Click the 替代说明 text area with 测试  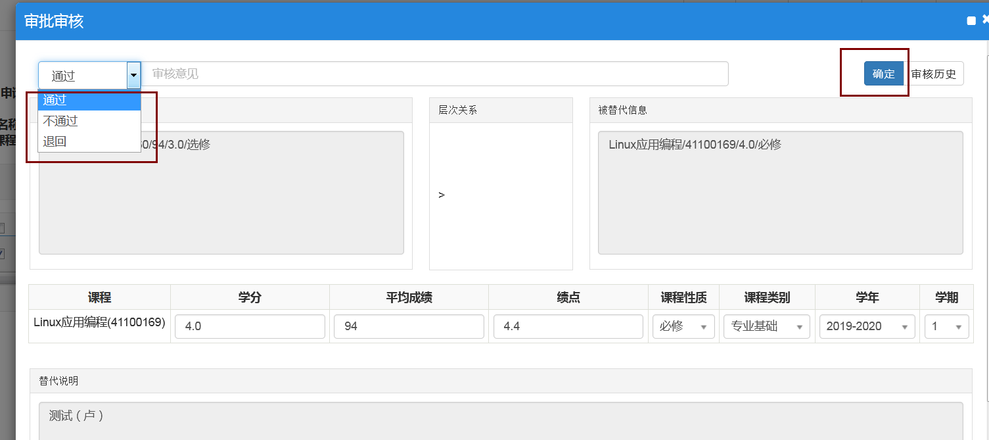pos(500,421)
